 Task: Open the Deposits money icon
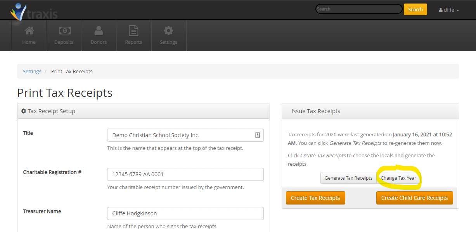(64, 31)
